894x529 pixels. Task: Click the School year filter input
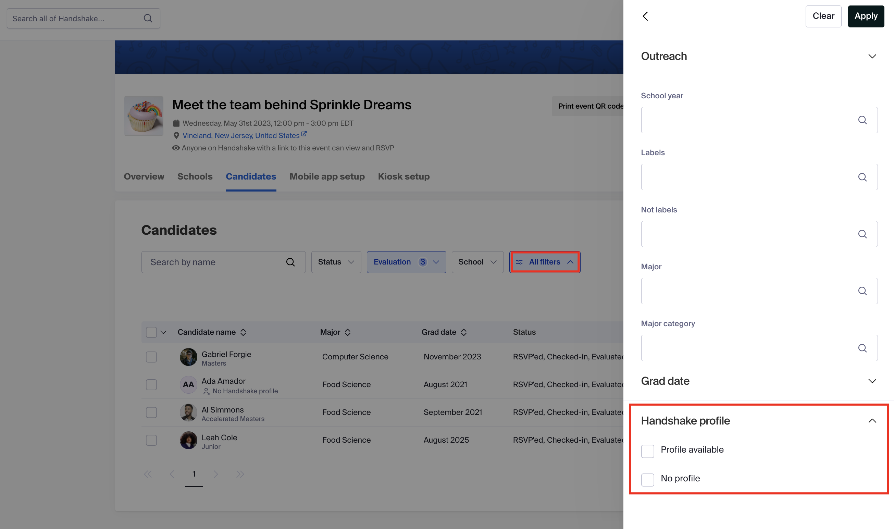click(759, 120)
